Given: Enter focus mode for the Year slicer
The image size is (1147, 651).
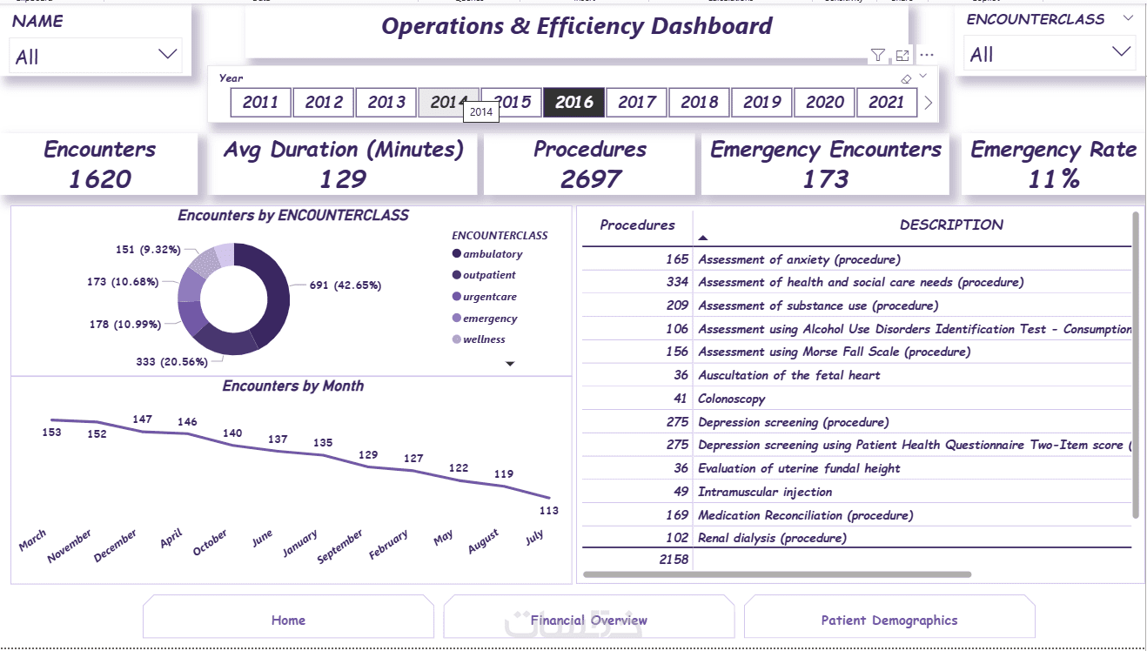Looking at the screenshot, I should (x=902, y=56).
